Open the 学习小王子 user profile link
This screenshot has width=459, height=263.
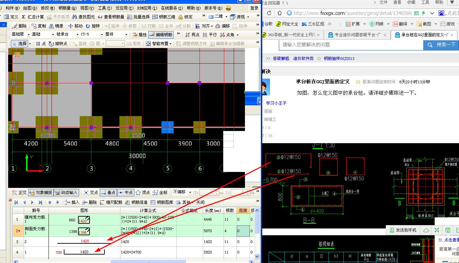276,103
